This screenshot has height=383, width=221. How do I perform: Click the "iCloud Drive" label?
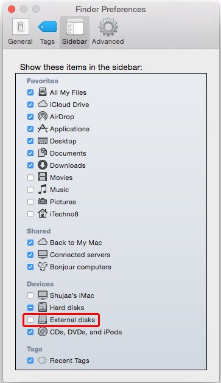point(69,105)
